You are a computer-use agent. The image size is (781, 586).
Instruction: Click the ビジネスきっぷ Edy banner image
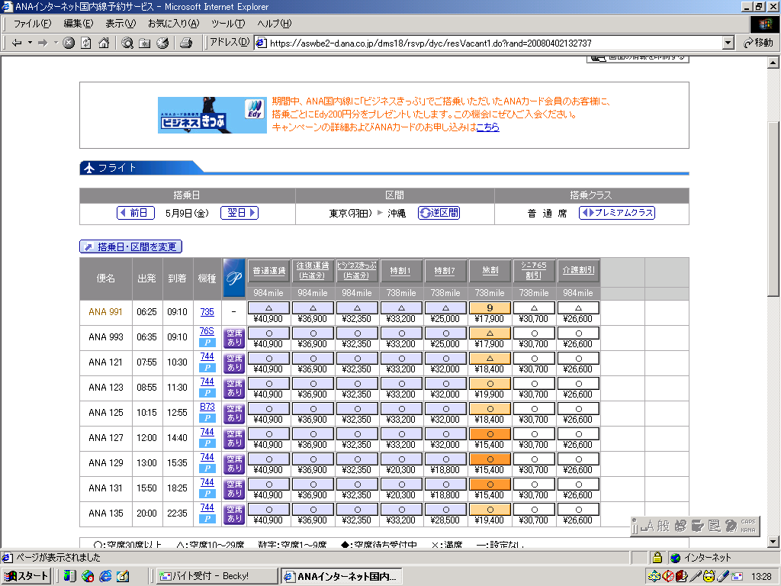point(212,115)
